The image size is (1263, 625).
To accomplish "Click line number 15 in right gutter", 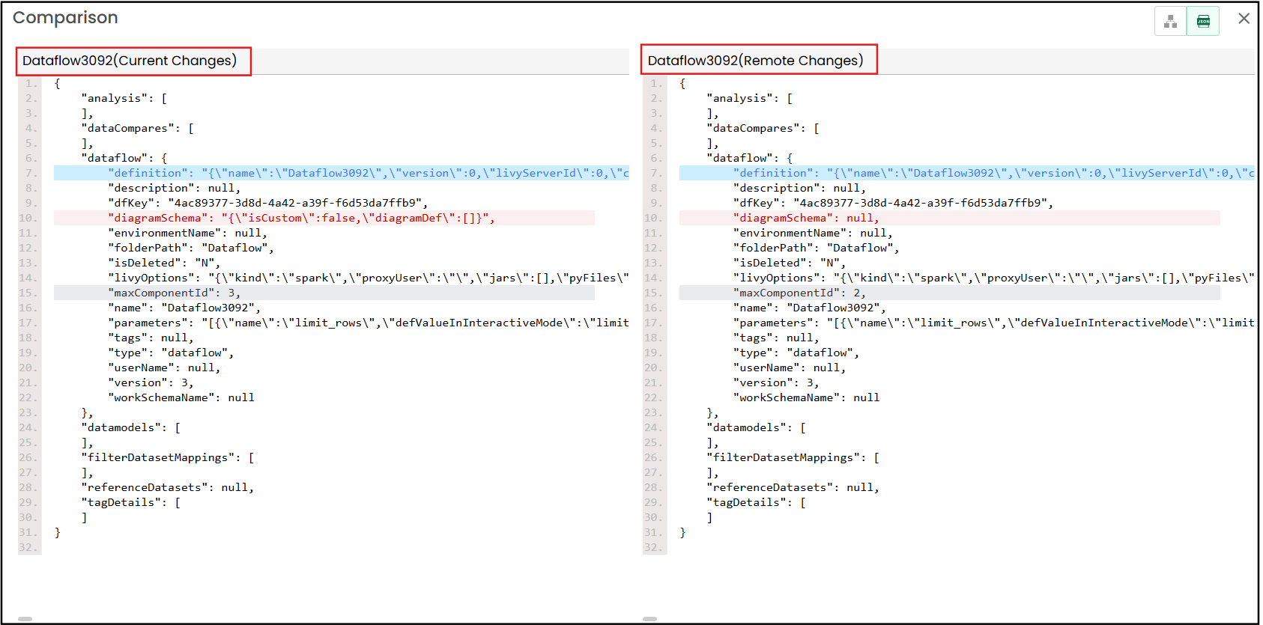I will 654,293.
